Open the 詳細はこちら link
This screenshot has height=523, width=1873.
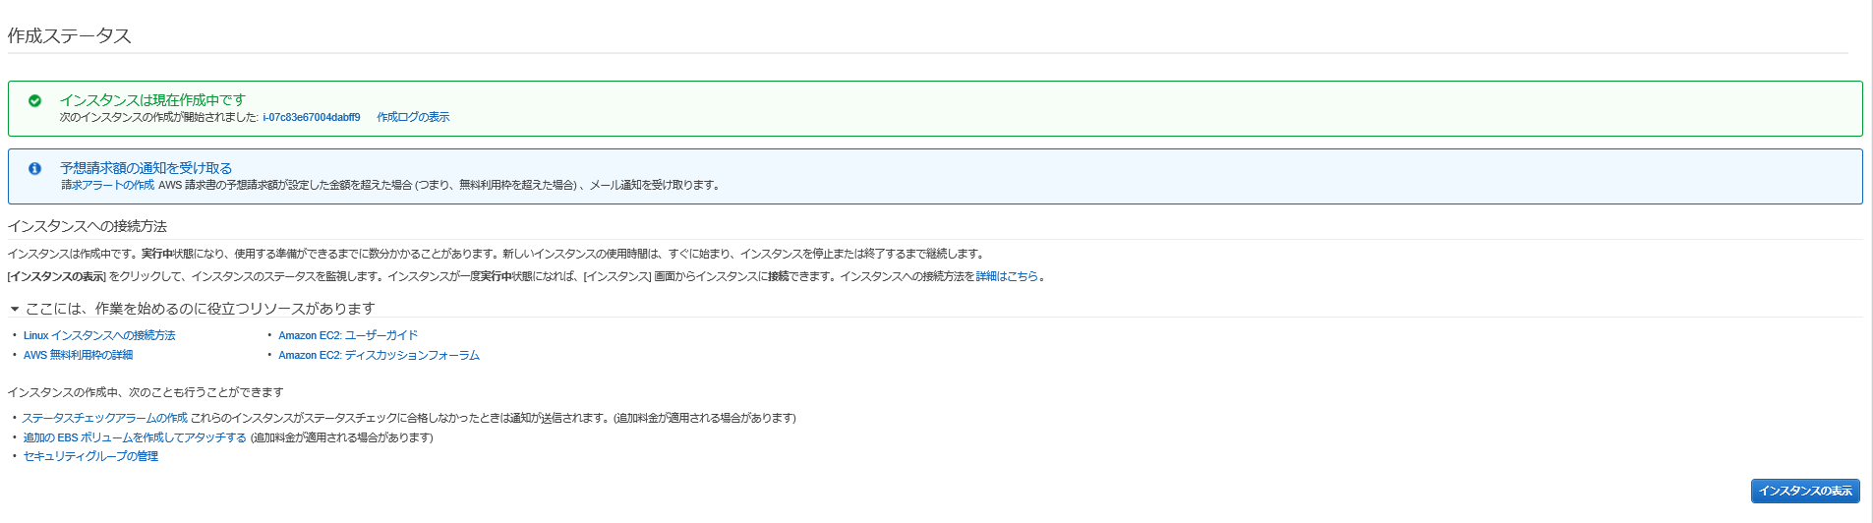click(1007, 276)
